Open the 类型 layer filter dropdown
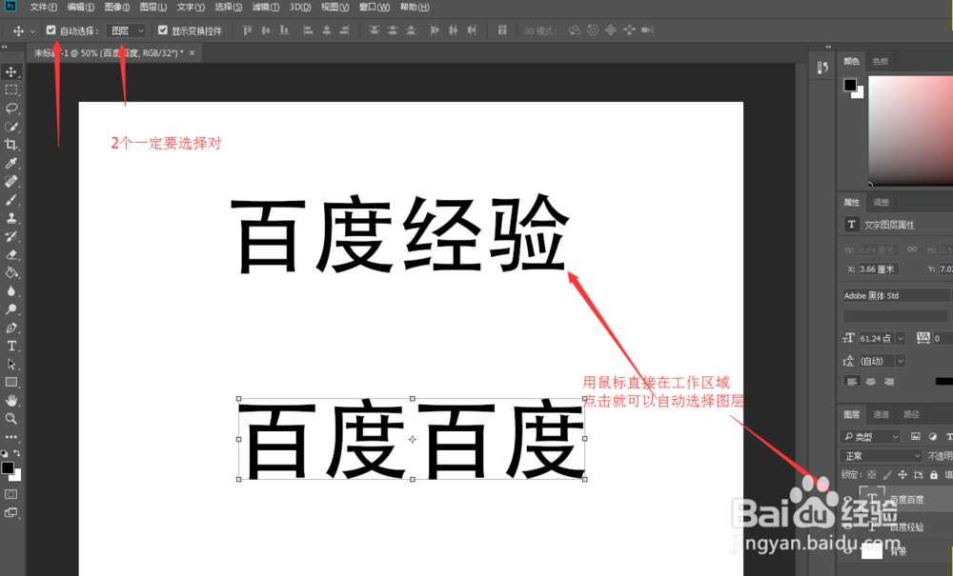Screen dimensions: 953x576 click(870, 436)
